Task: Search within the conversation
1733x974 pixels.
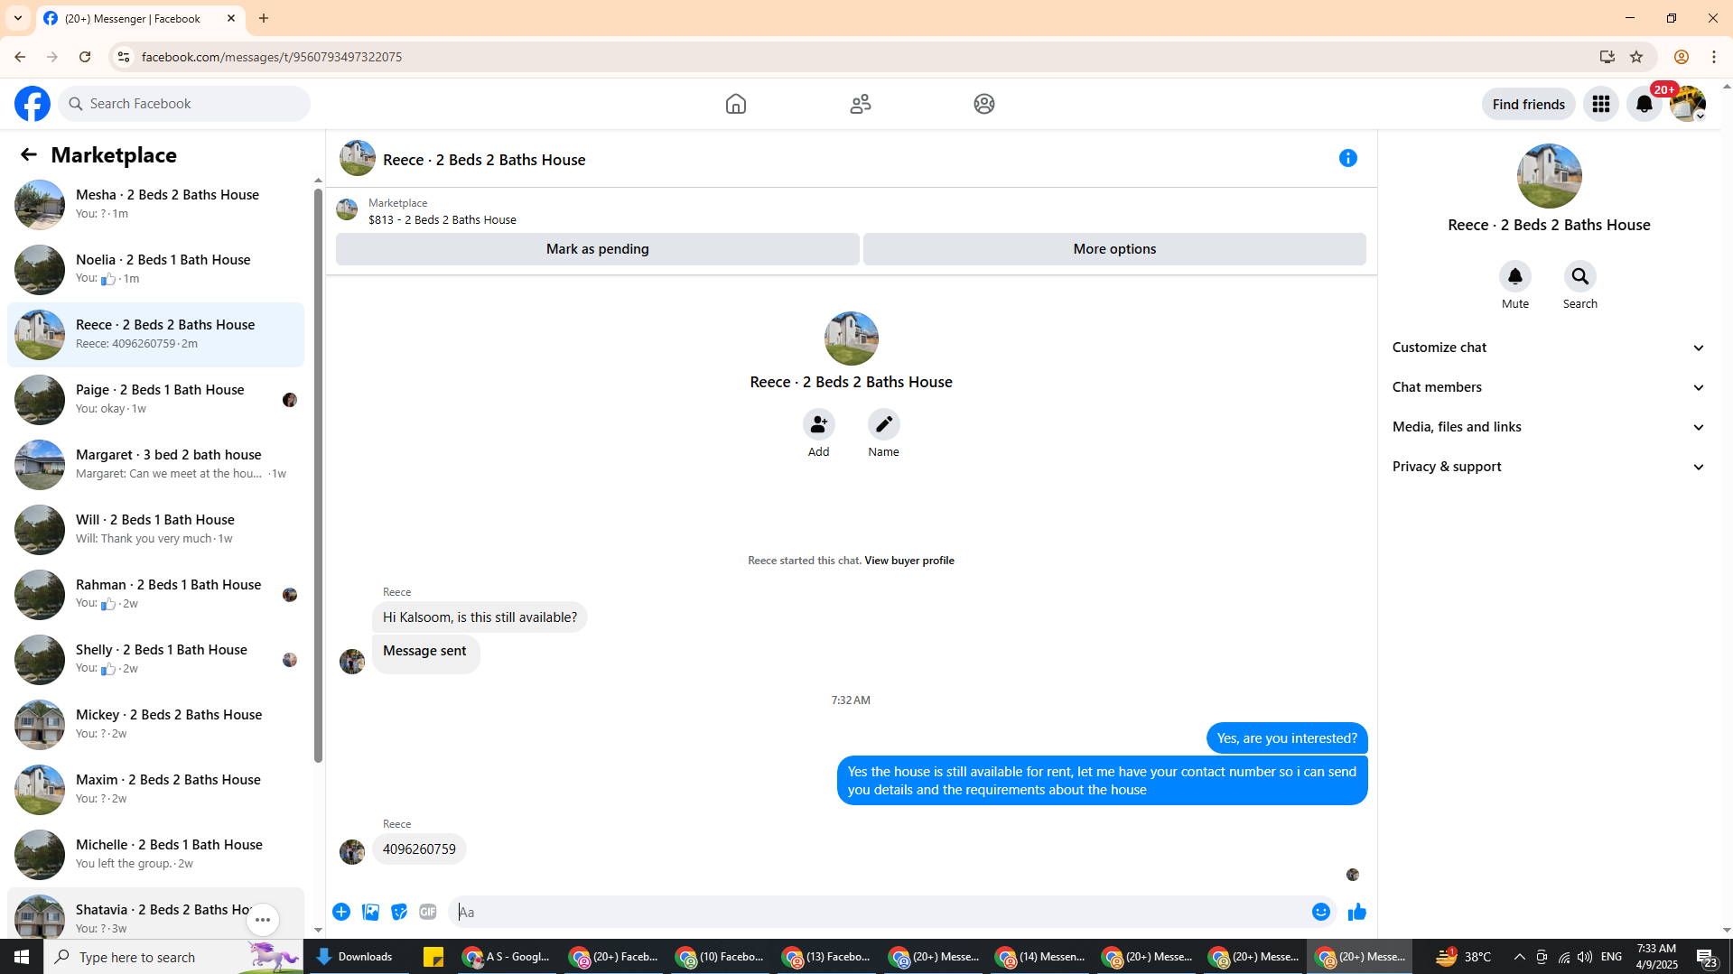Action: click(1580, 276)
